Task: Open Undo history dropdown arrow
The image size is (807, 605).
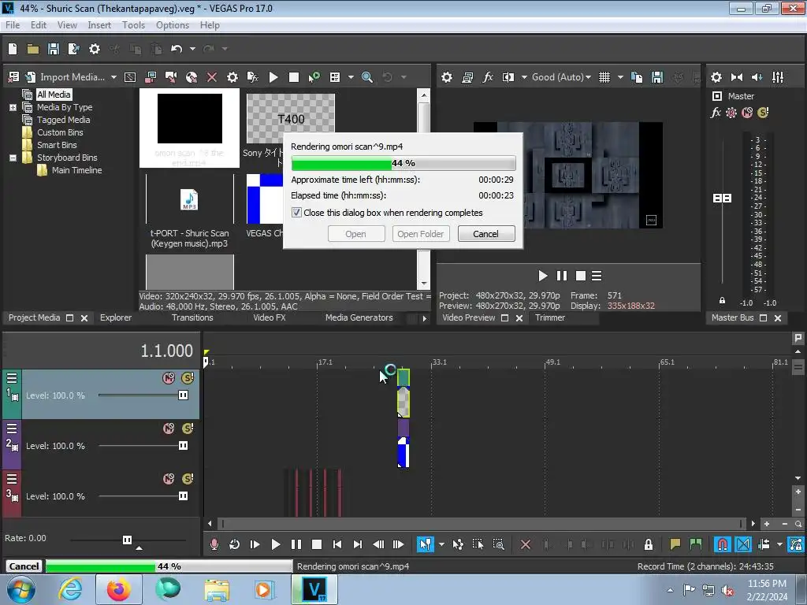Action: [x=192, y=49]
